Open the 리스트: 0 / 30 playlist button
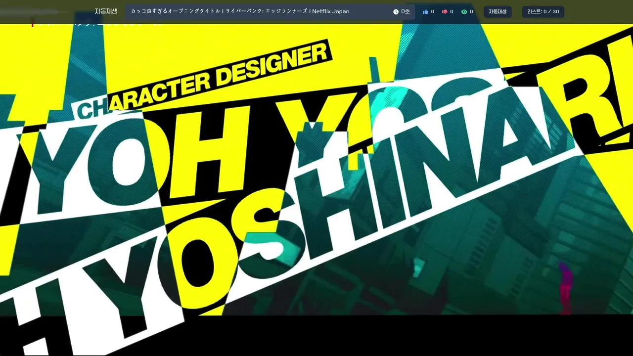The image size is (633, 356). pyautogui.click(x=543, y=12)
